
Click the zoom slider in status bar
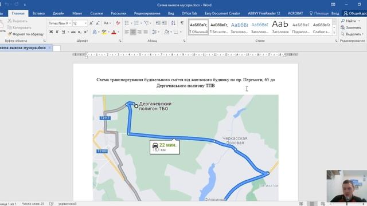pyautogui.click(x=347, y=204)
